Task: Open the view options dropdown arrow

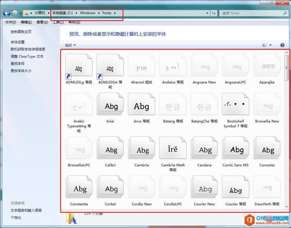Action: coord(270,45)
